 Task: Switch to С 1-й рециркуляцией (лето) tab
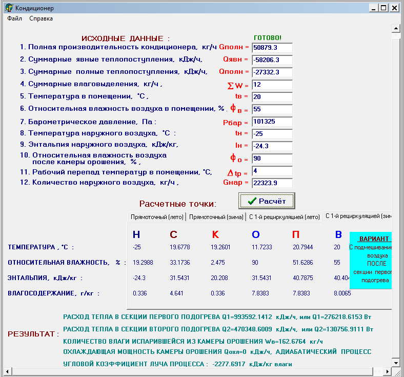(x=285, y=217)
